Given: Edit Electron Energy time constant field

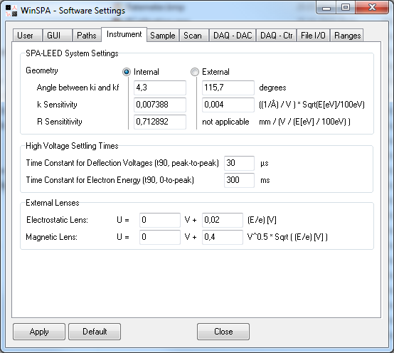Looking at the screenshot, I should point(239,180).
